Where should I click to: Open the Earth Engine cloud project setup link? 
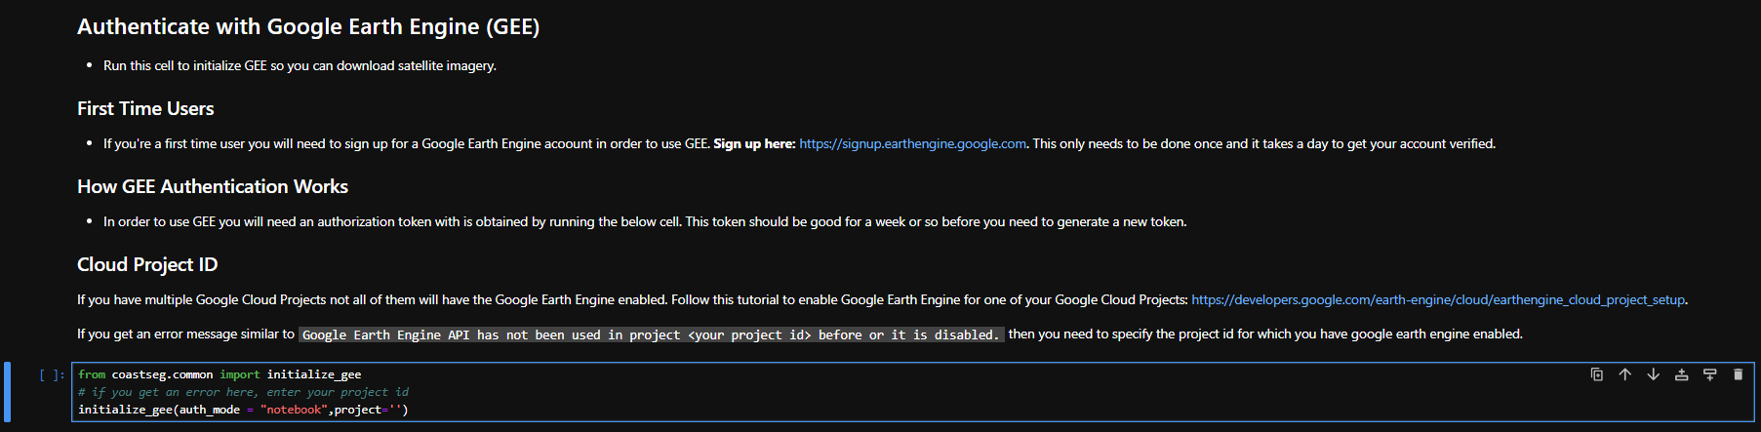coord(1437,300)
